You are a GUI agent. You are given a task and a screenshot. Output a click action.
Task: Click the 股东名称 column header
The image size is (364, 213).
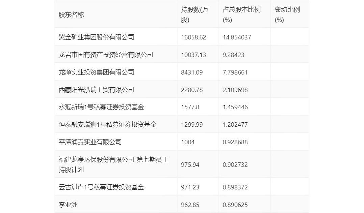point(71,14)
